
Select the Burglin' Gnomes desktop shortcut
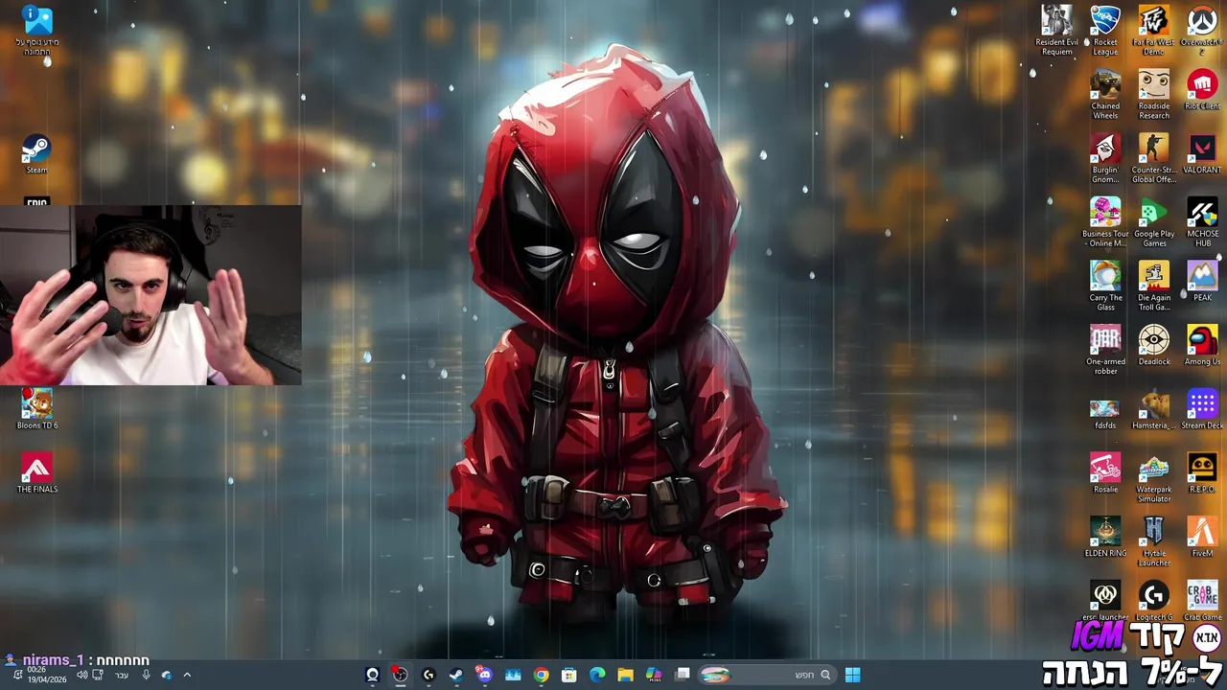click(1105, 158)
